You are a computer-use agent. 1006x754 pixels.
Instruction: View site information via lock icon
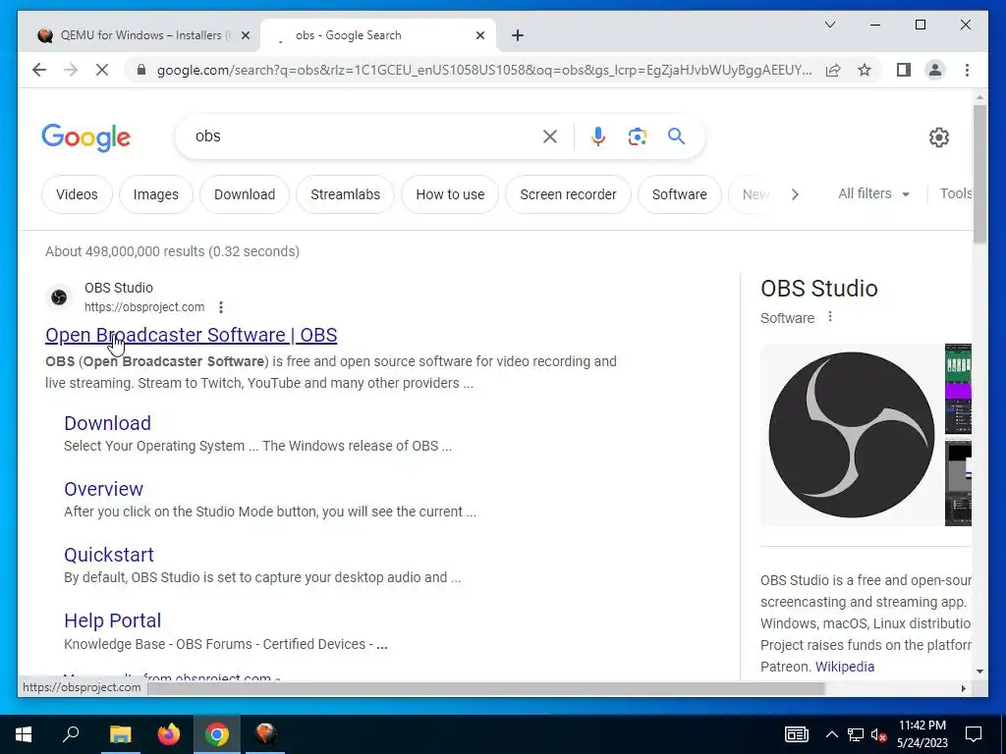pyautogui.click(x=141, y=70)
